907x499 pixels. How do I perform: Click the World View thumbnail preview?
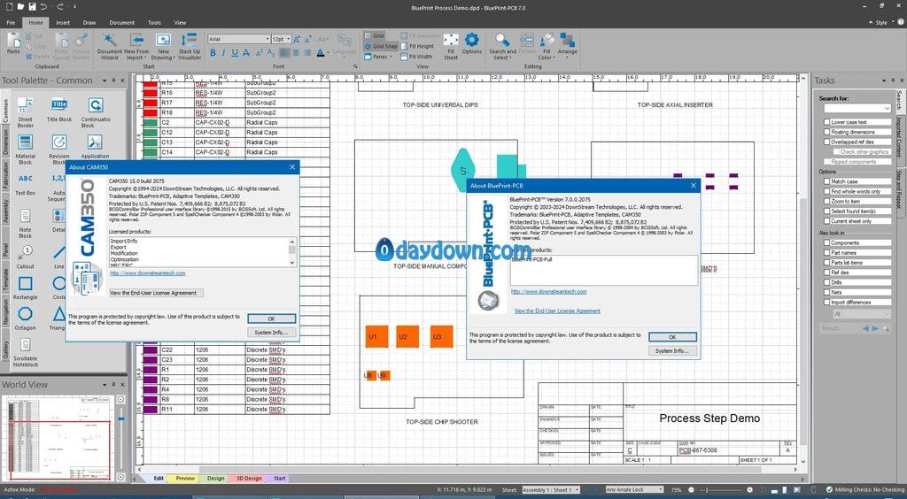tap(60, 434)
